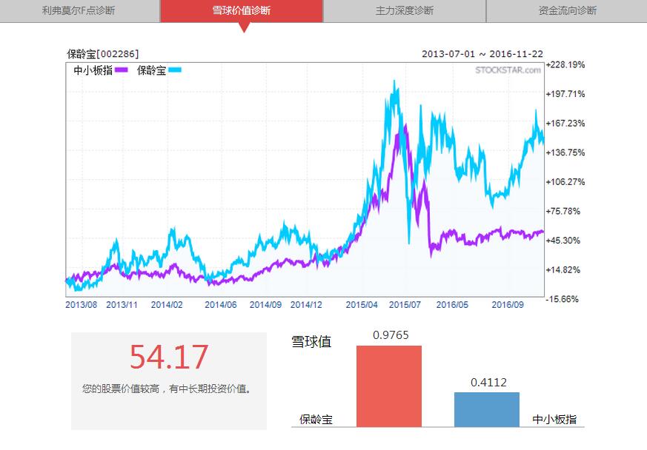Image resolution: width=647 pixels, height=450 pixels.
Task: Click the date range 2013-07-01 ~ 2016-11-22
Action: [x=482, y=54]
